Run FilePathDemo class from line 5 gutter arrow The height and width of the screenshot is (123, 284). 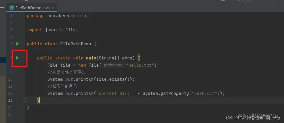click(x=17, y=44)
